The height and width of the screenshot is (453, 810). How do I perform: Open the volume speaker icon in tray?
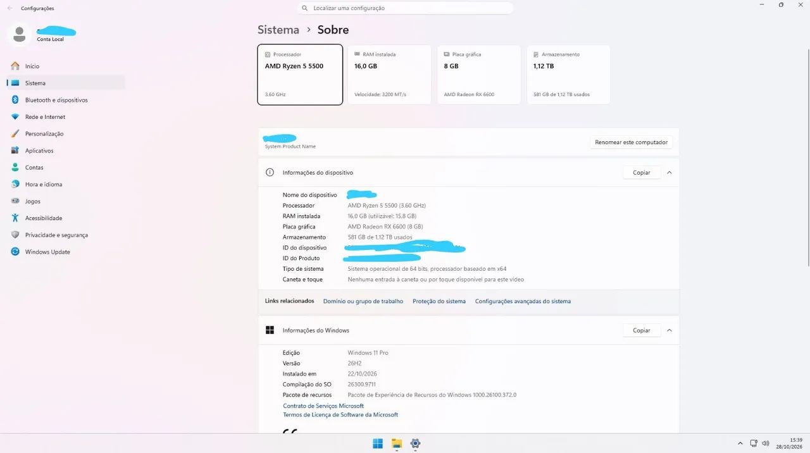pyautogui.click(x=766, y=444)
